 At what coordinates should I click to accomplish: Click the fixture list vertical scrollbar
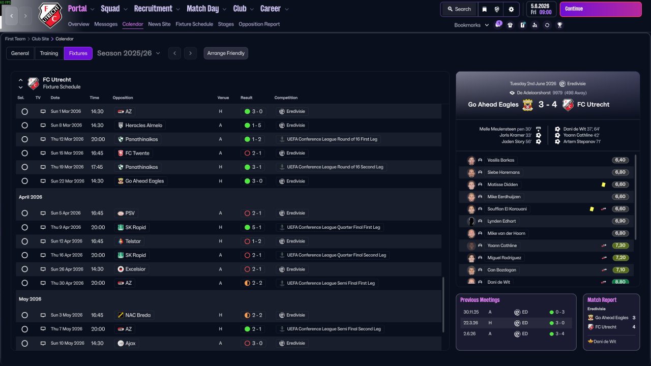[x=443, y=305]
